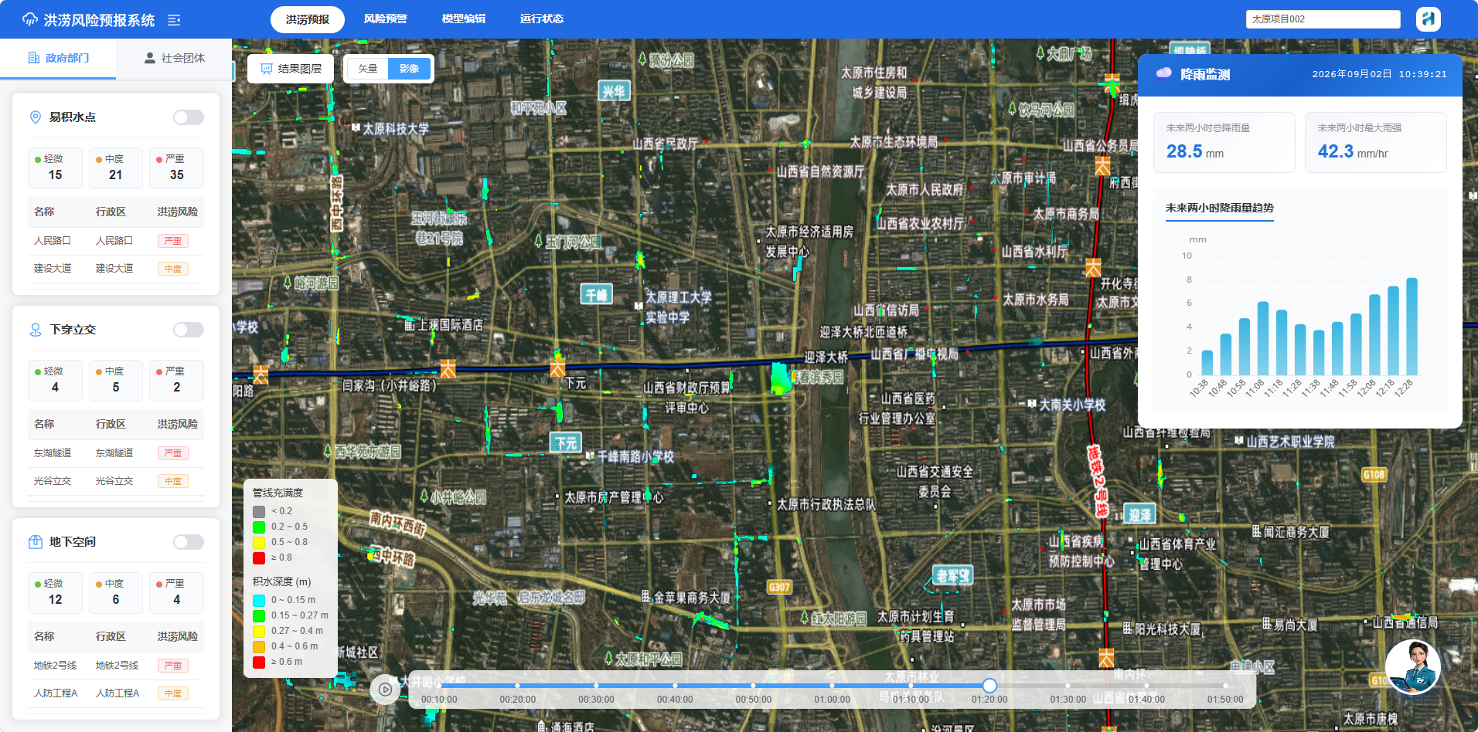Click 东湖隧道 in the 名称 column
The image size is (1478, 732).
(x=53, y=453)
